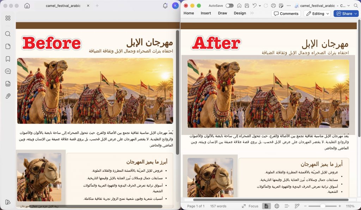Select the Web Layout view icon in Word
Screen dimensions: 361x210
click(277, 206)
